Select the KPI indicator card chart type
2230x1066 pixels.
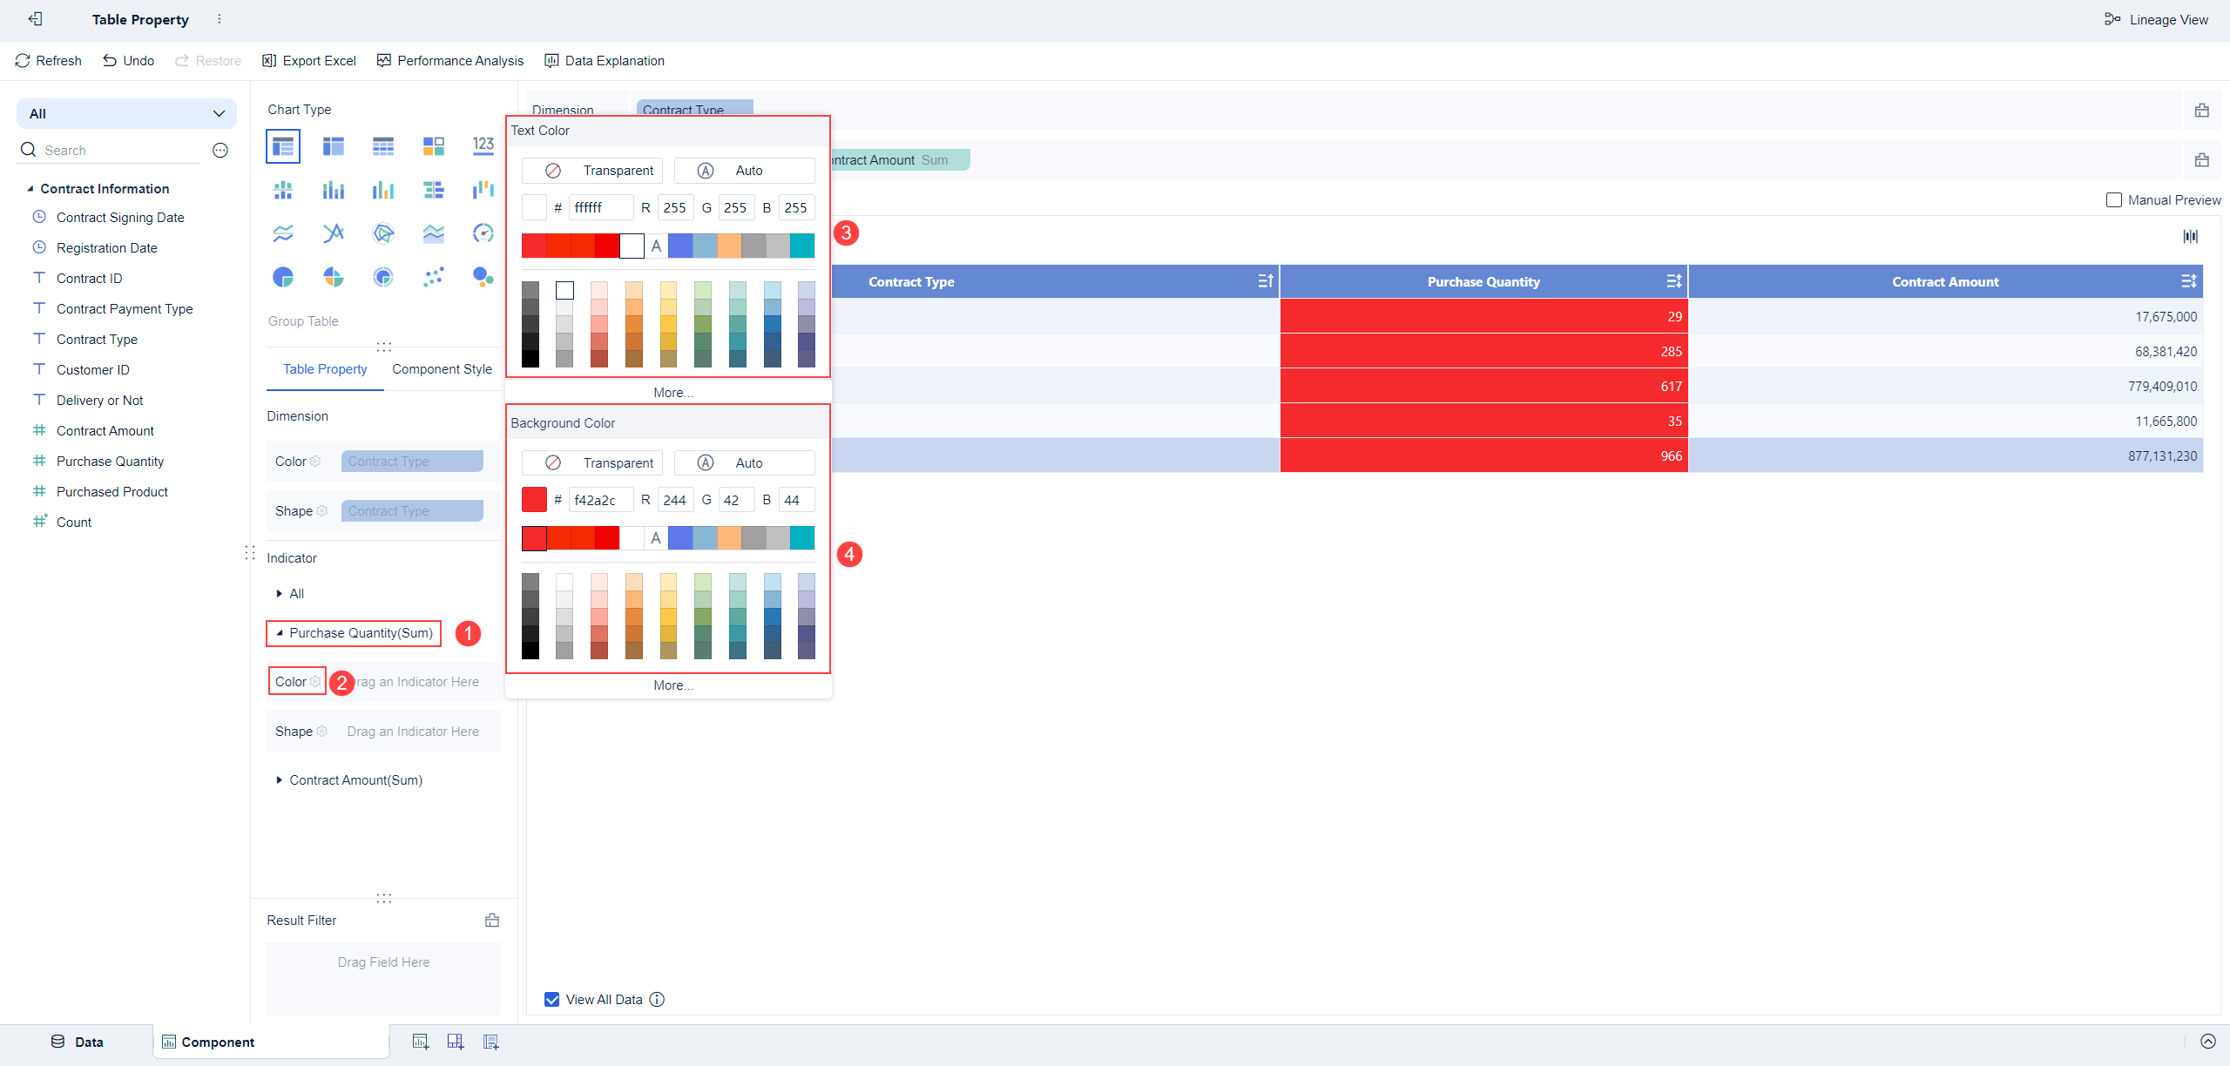coord(483,145)
